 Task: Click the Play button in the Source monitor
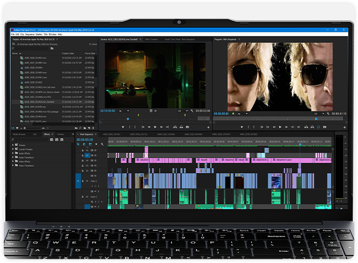[156, 127]
